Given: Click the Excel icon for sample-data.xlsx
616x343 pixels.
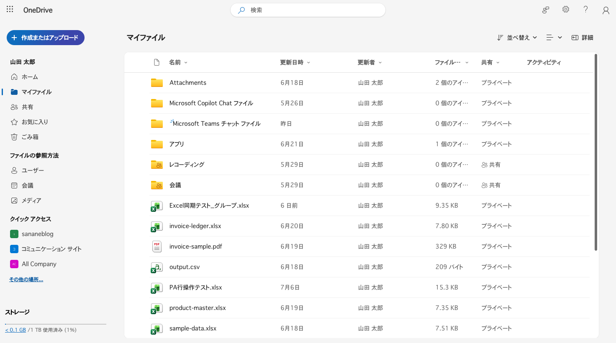Looking at the screenshot, I should 157,328.
